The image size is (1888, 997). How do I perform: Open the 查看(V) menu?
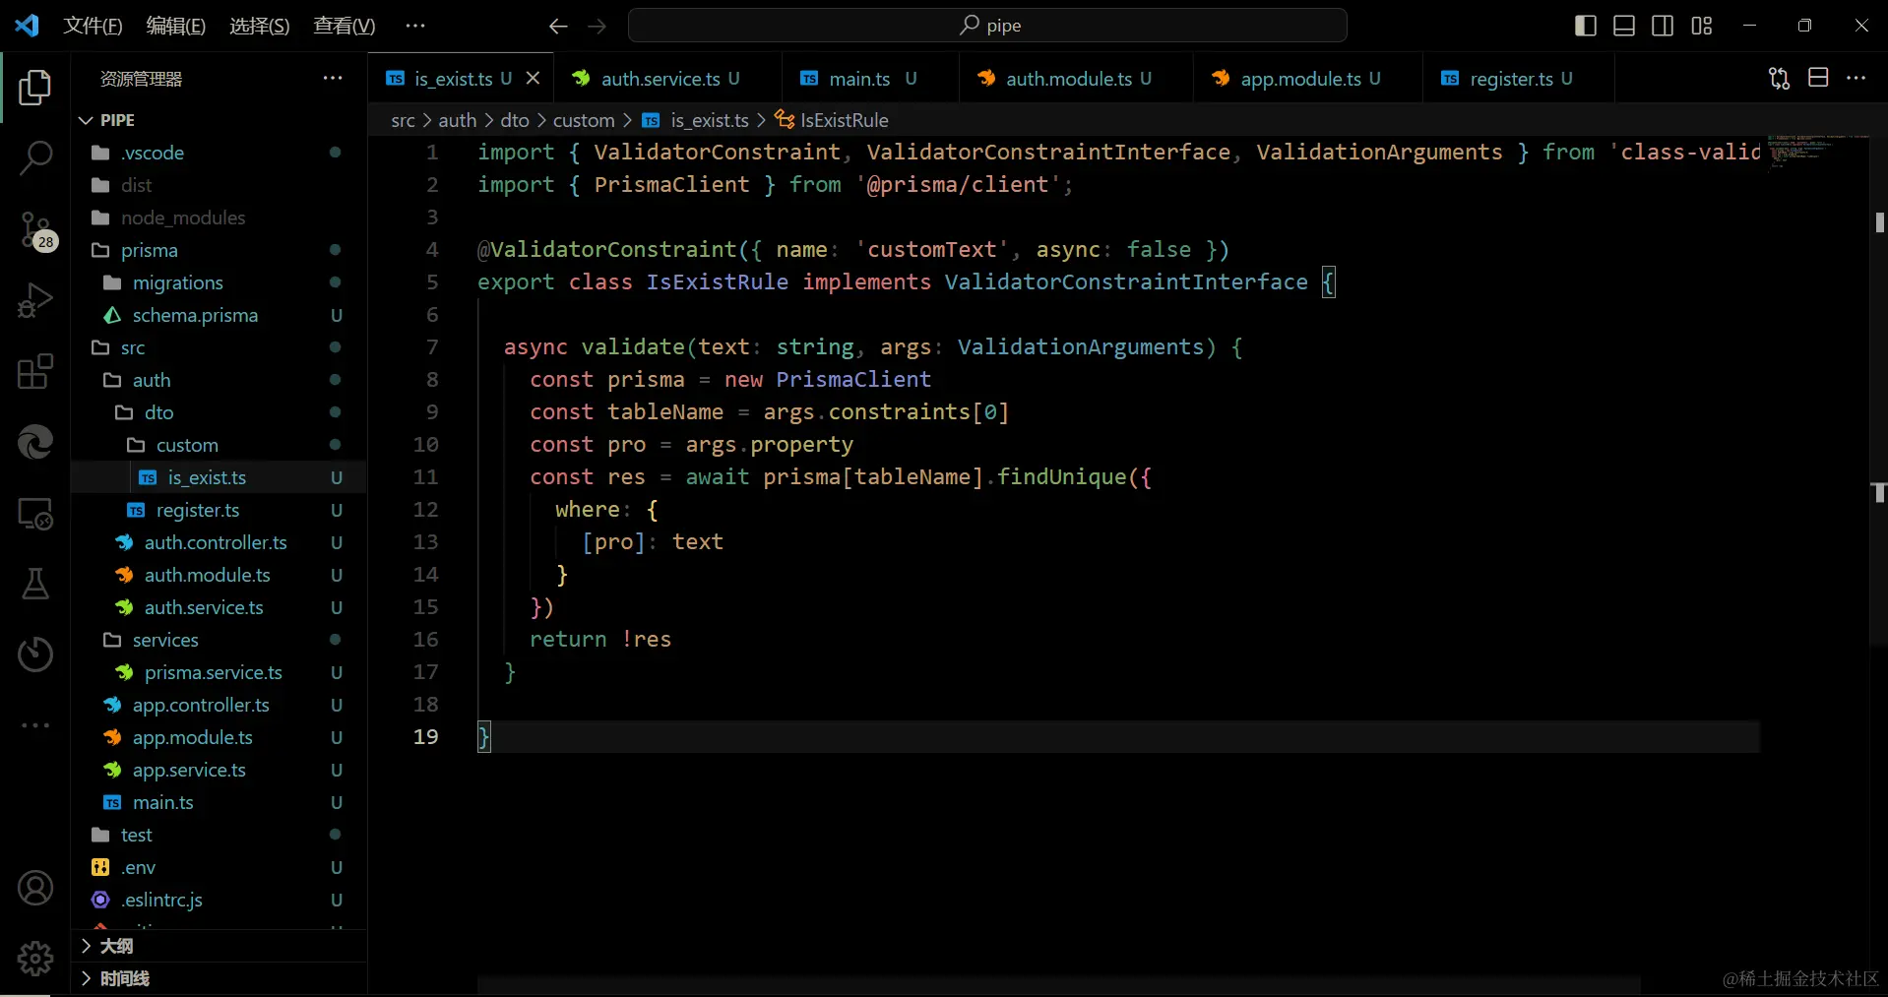point(344,26)
